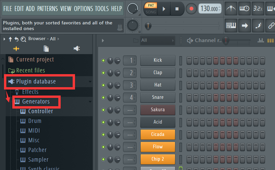Open the HELP menu
The width and height of the screenshot is (275, 170).
pyautogui.click(x=116, y=8)
